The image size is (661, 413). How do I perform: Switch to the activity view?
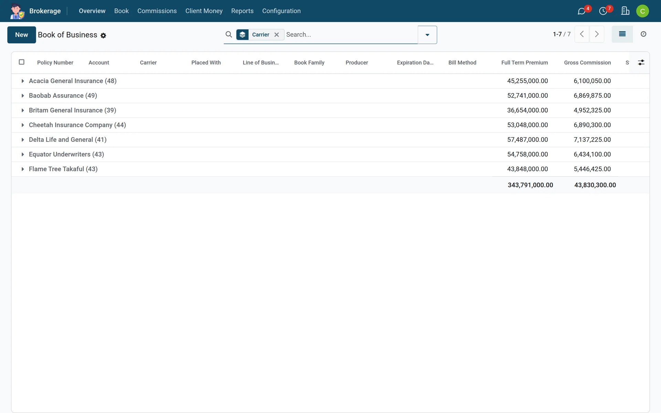click(643, 34)
